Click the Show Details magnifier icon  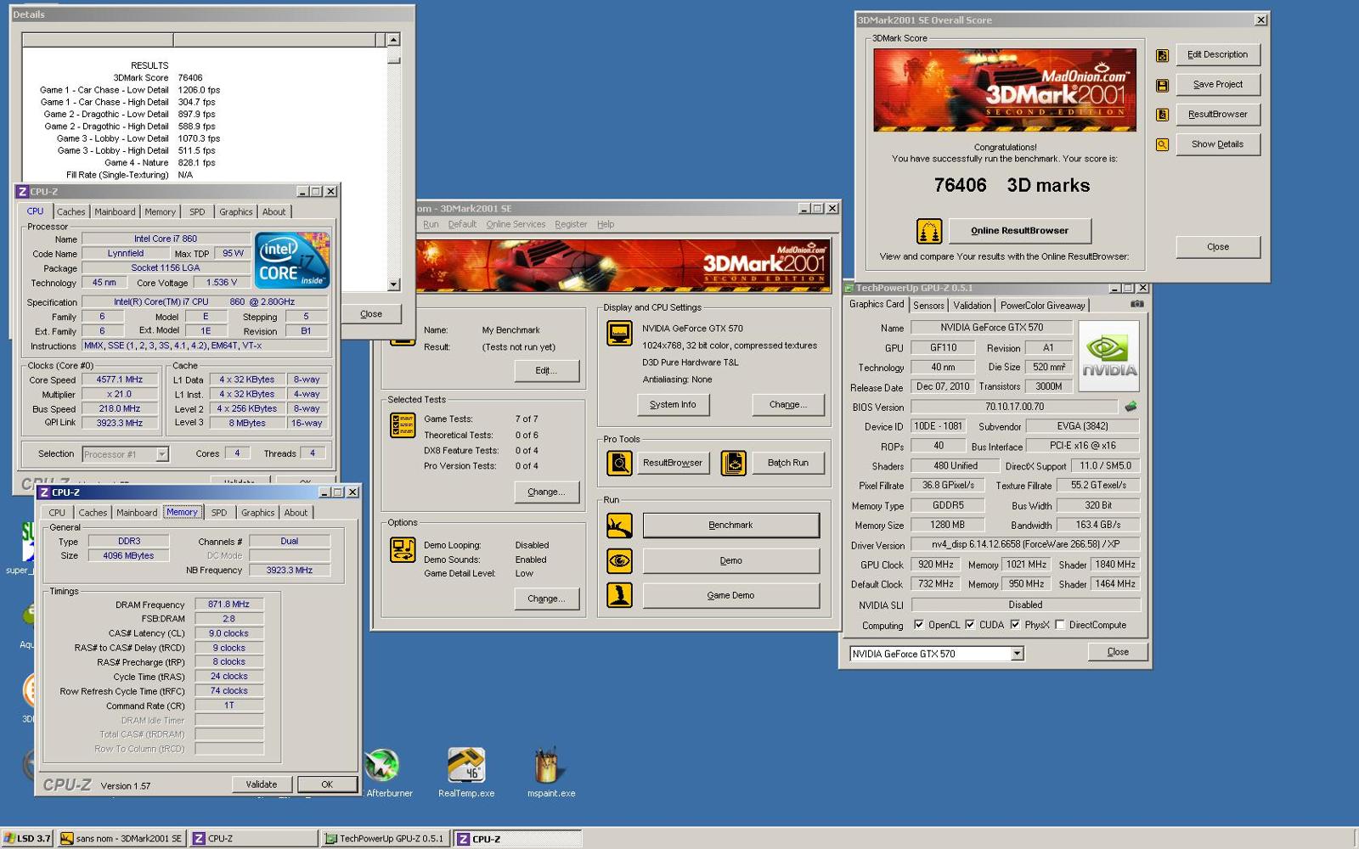click(x=1162, y=145)
